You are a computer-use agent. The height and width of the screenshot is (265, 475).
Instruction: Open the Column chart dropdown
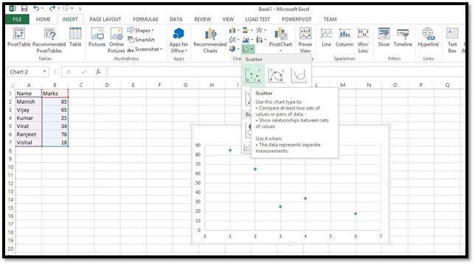tap(234, 30)
